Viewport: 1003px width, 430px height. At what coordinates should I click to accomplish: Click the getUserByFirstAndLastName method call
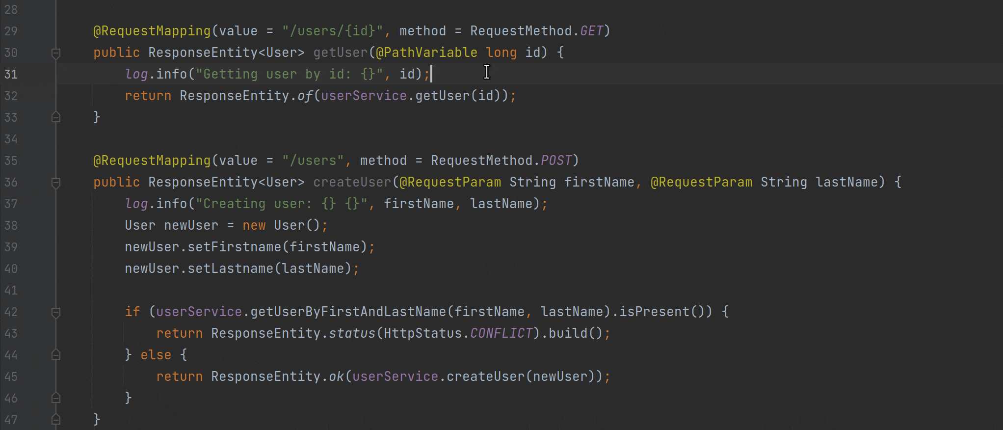click(348, 312)
